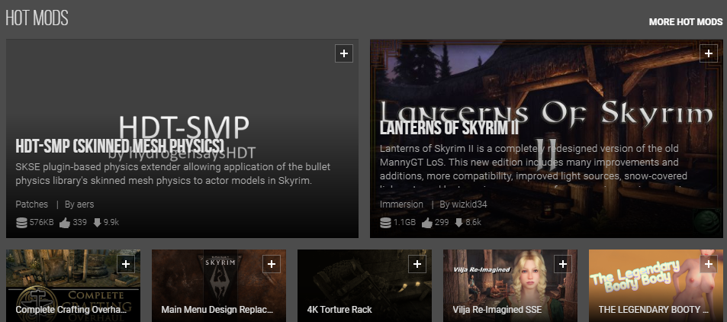Click plus icon on 4K Torture Rack tile

tap(417, 264)
